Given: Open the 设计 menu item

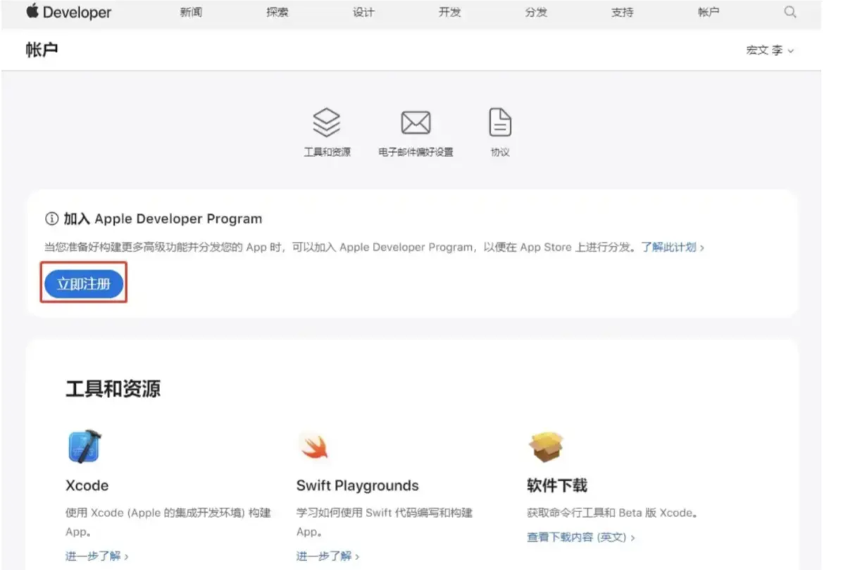Looking at the screenshot, I should pos(363,12).
